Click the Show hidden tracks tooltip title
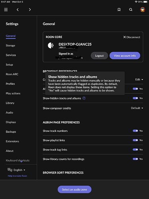The width and height of the screenshot is (149, 199). point(73,77)
